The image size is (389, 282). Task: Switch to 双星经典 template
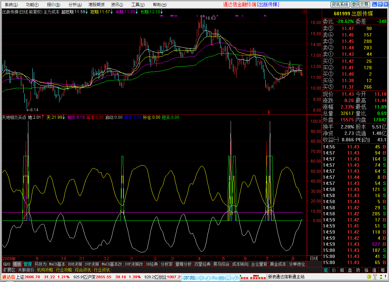pos(202,264)
